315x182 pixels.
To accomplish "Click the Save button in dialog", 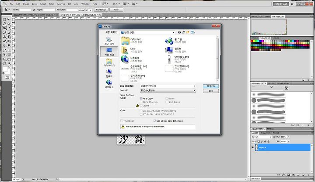I will click(x=211, y=86).
